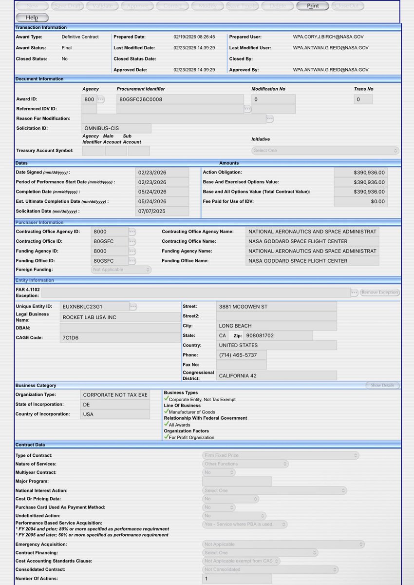Click the Date Signed field
Viewport: 414px width, 585px height.
tap(162, 173)
